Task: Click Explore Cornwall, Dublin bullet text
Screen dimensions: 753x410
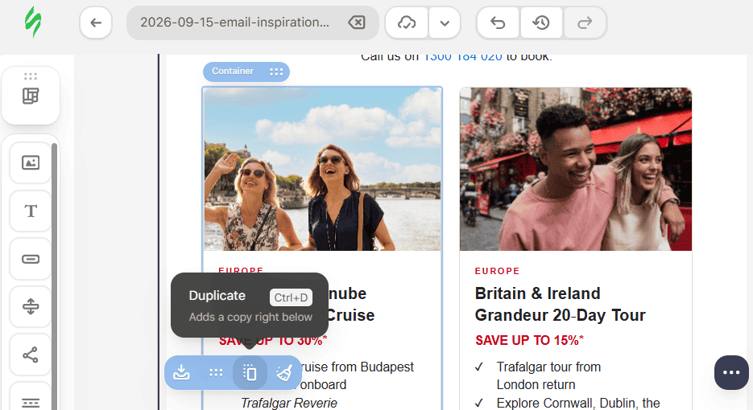Action: click(578, 404)
